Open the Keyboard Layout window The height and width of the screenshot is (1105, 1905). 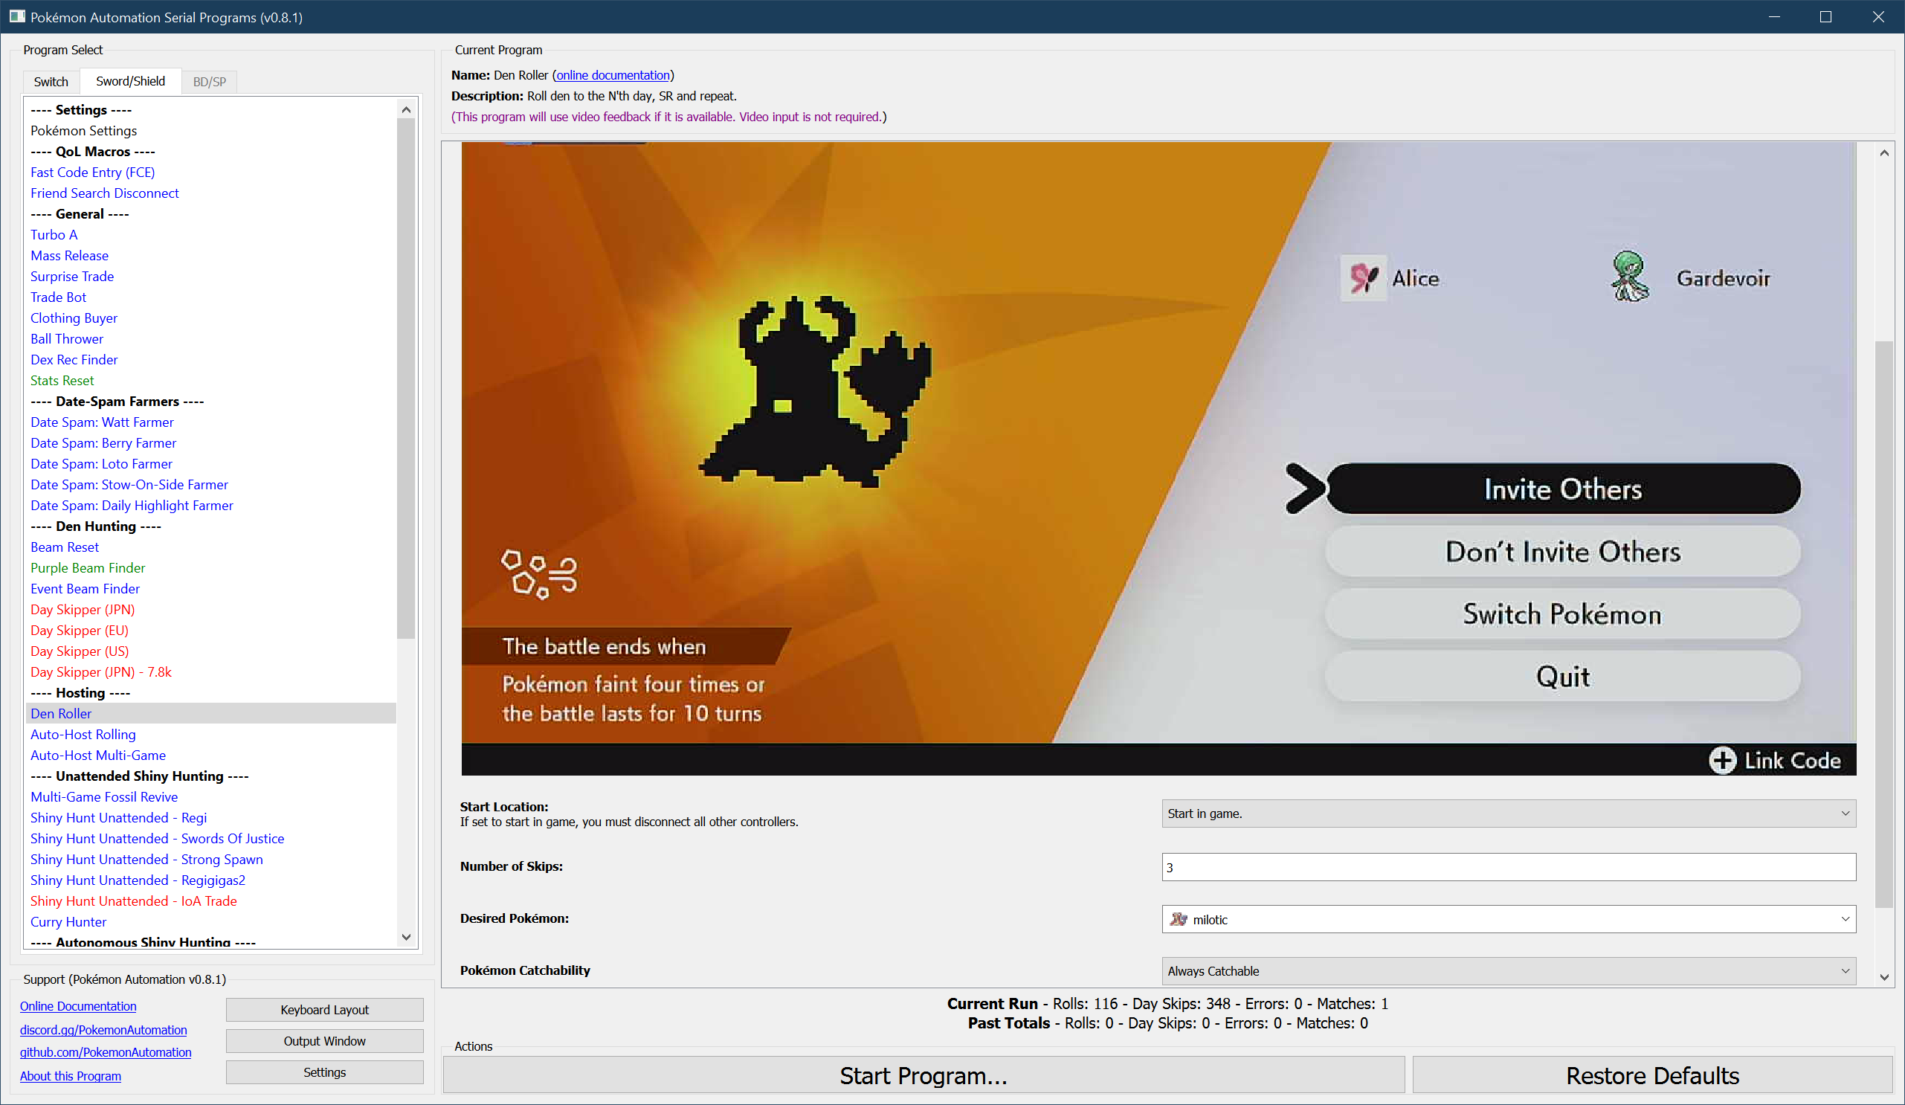[324, 1010]
